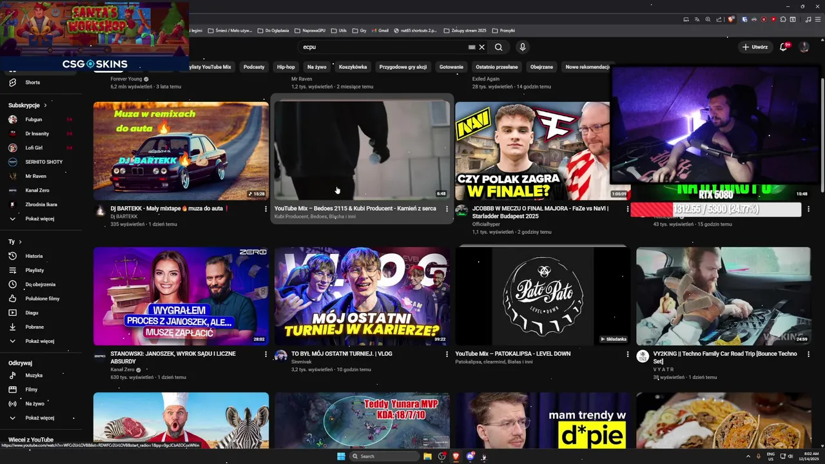Select the Na żywo filter chip
The image size is (825, 464).
click(316, 67)
